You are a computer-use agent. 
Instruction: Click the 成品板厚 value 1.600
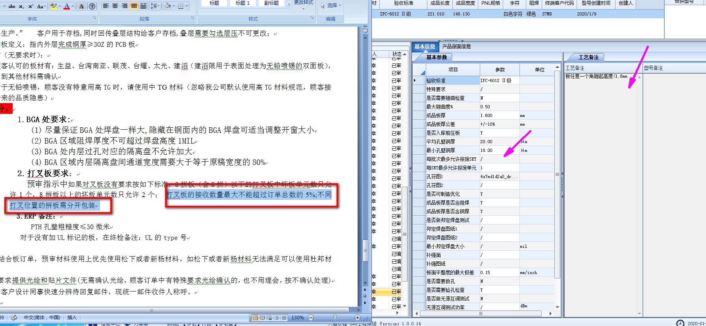click(500, 115)
